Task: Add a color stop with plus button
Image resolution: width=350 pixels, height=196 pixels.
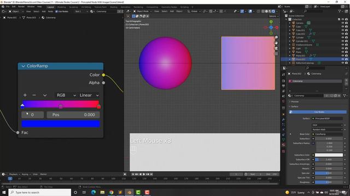Action: [25, 95]
